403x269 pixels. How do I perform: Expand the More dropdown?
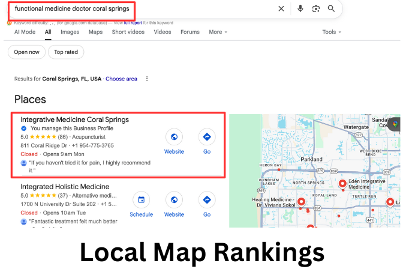[218, 32]
